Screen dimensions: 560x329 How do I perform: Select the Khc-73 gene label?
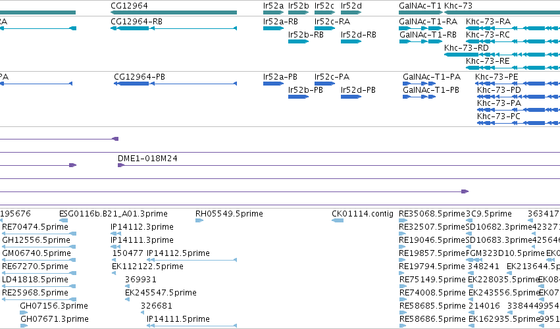458,6
